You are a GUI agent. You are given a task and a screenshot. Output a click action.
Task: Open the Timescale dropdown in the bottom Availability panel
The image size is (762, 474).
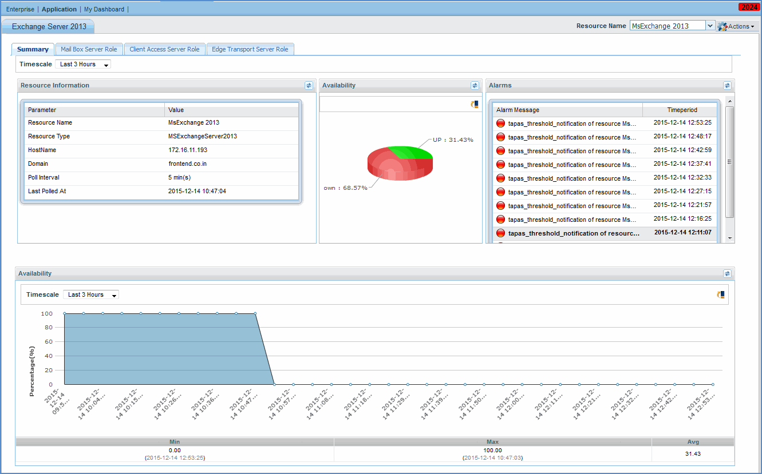point(90,294)
